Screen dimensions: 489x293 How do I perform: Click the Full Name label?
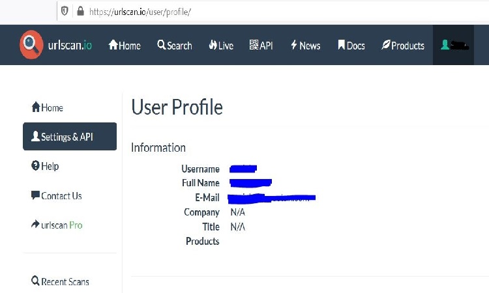coord(201,183)
